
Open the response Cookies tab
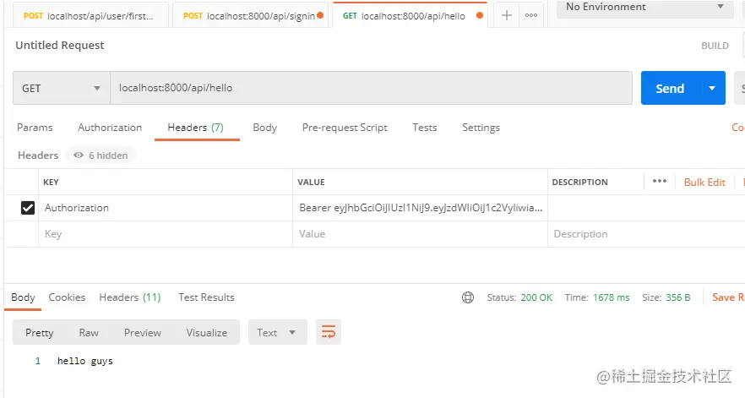(x=67, y=297)
